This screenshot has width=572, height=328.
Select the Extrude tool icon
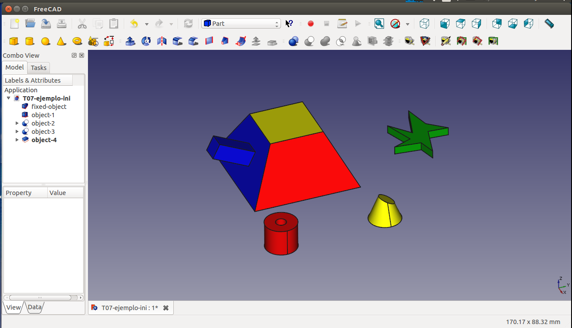tap(130, 41)
